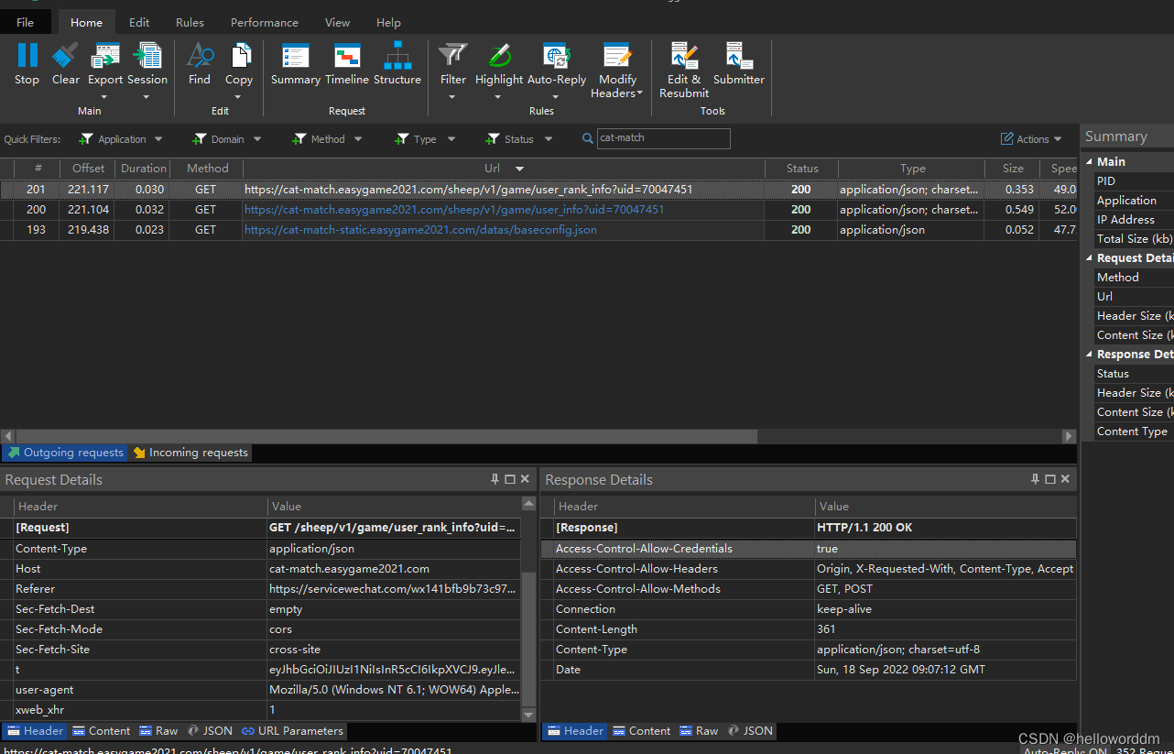
Task: Close the Request Details panel
Action: pyautogui.click(x=525, y=479)
